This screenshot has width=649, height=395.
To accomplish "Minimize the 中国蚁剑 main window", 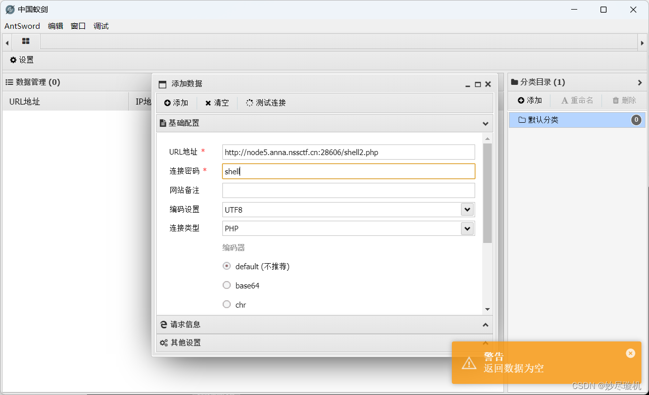I will pyautogui.click(x=574, y=10).
